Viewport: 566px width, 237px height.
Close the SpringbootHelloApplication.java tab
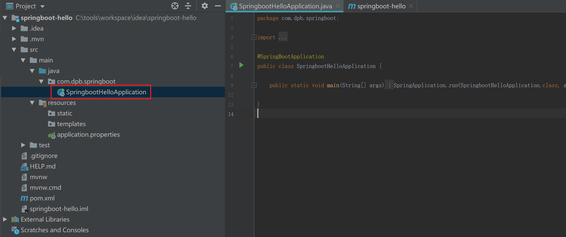point(338,6)
